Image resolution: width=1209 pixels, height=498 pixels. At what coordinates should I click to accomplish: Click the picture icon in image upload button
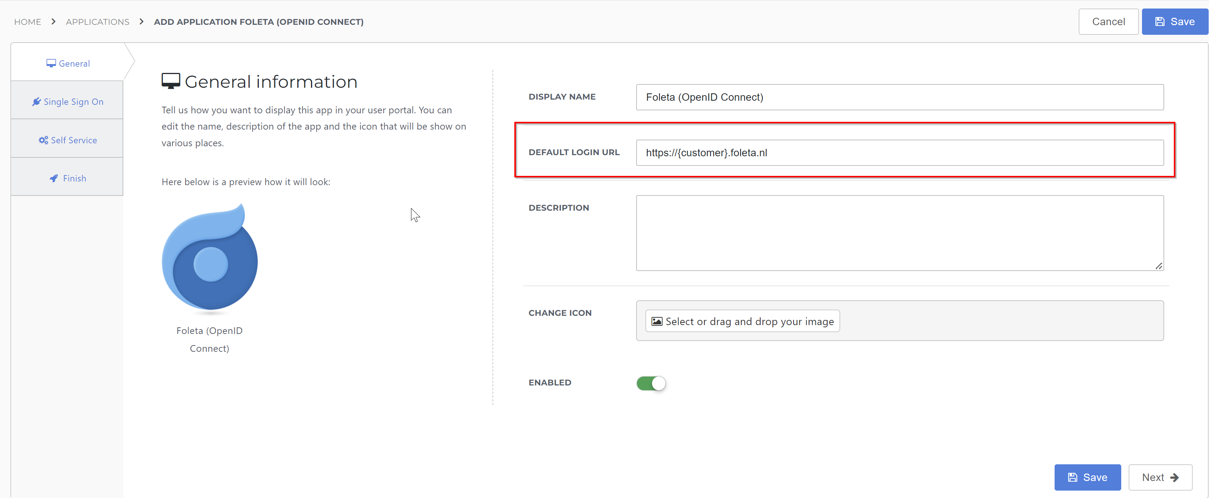pyautogui.click(x=657, y=321)
